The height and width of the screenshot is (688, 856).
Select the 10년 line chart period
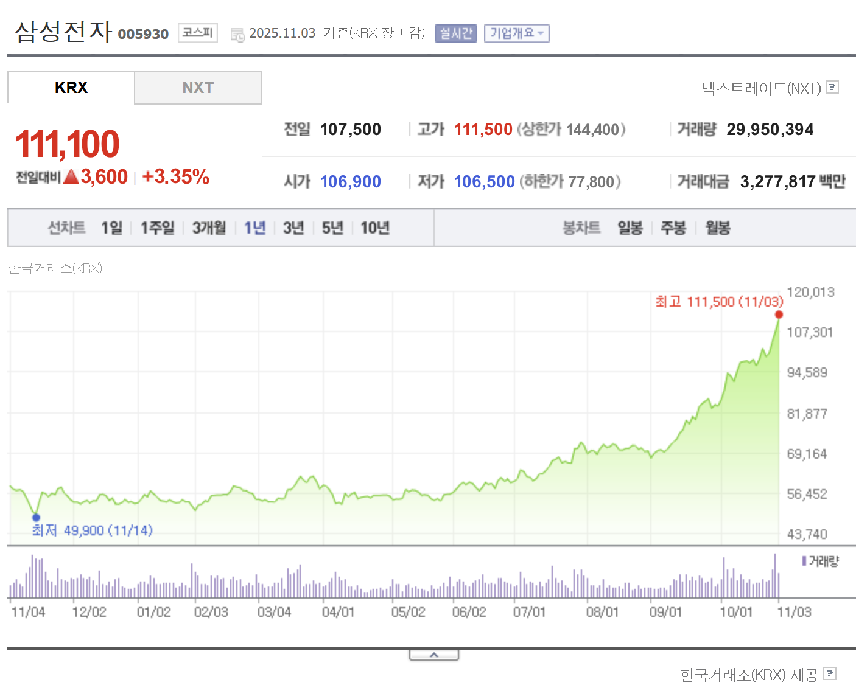pyautogui.click(x=375, y=228)
